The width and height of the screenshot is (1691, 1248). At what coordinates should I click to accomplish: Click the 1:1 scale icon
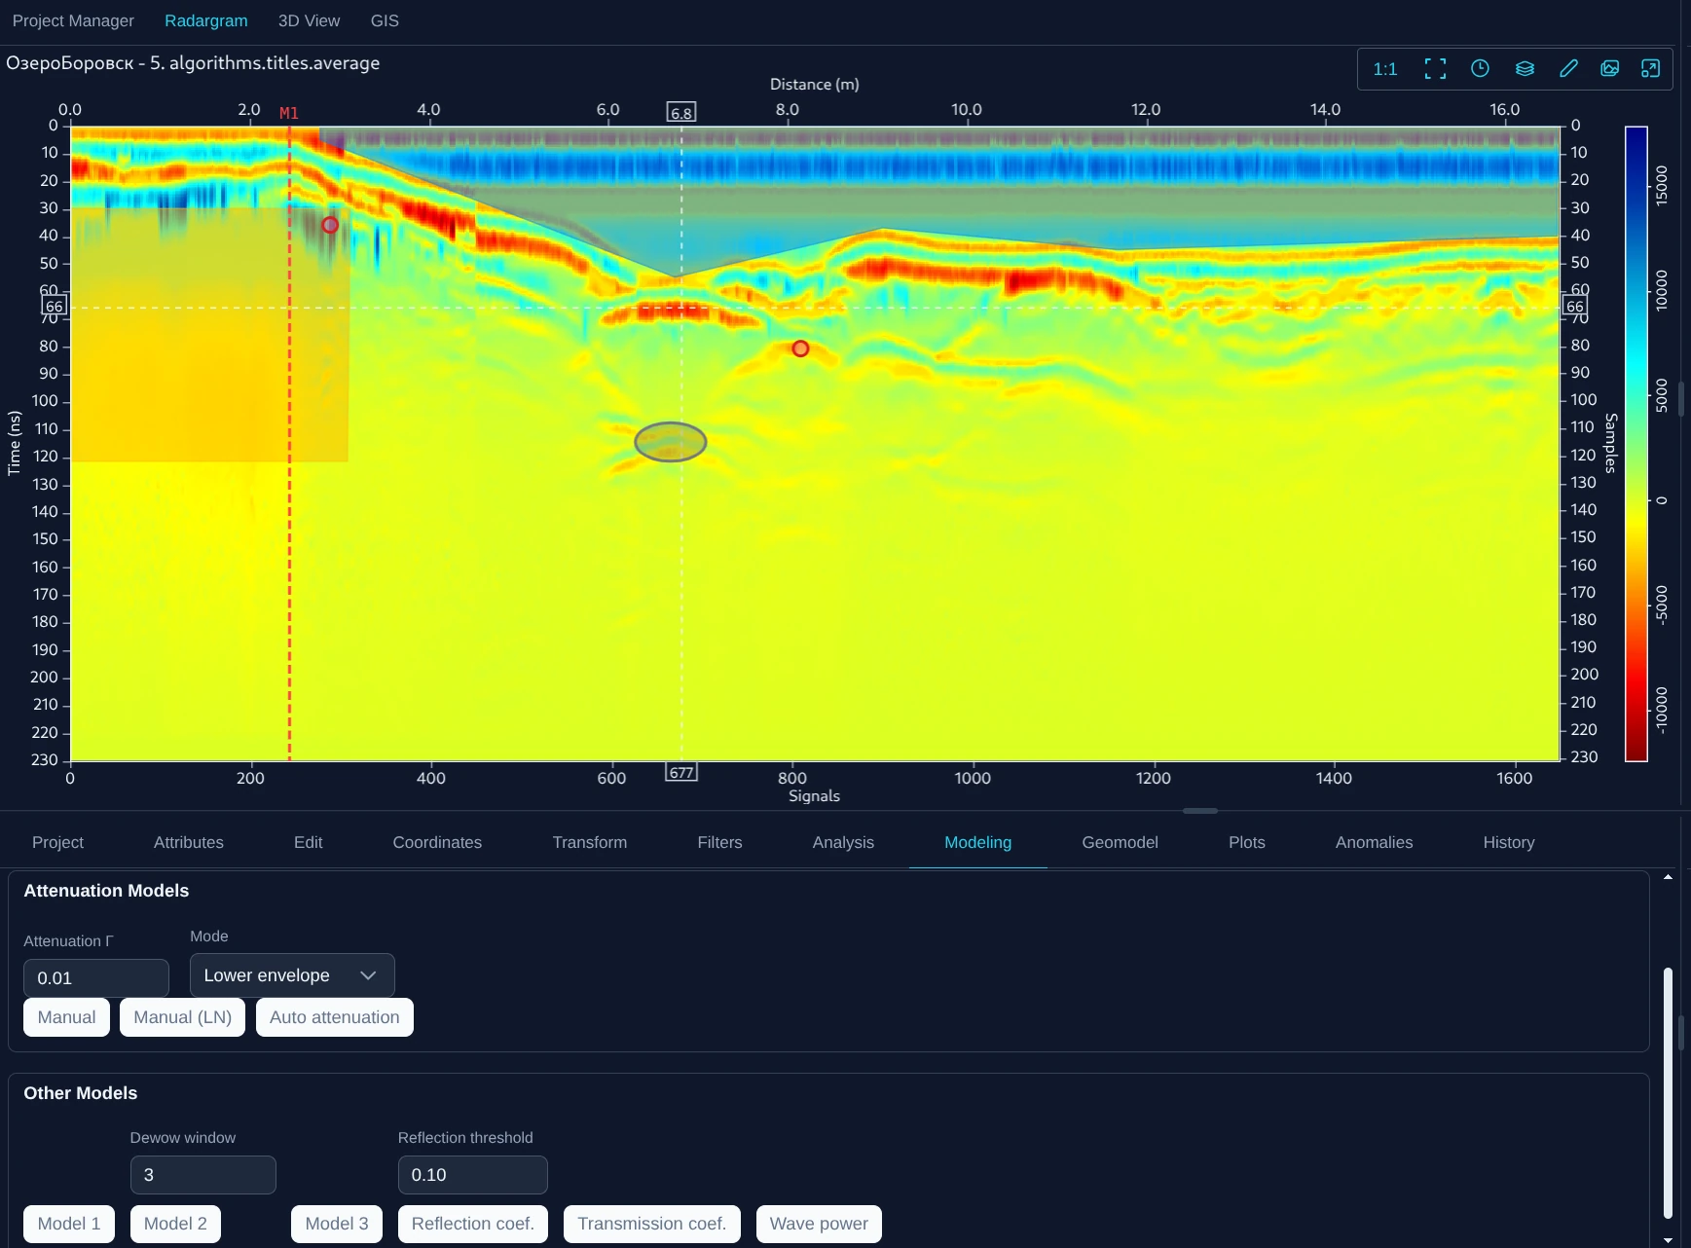pos(1384,68)
